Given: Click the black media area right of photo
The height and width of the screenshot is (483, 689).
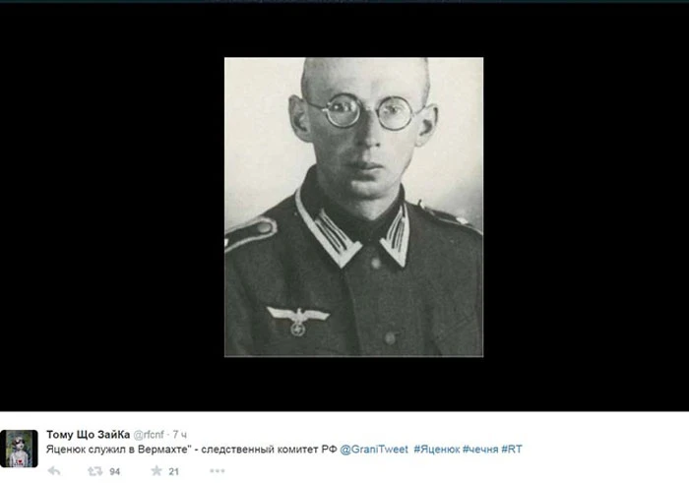Looking at the screenshot, I should pyautogui.click(x=587, y=207).
